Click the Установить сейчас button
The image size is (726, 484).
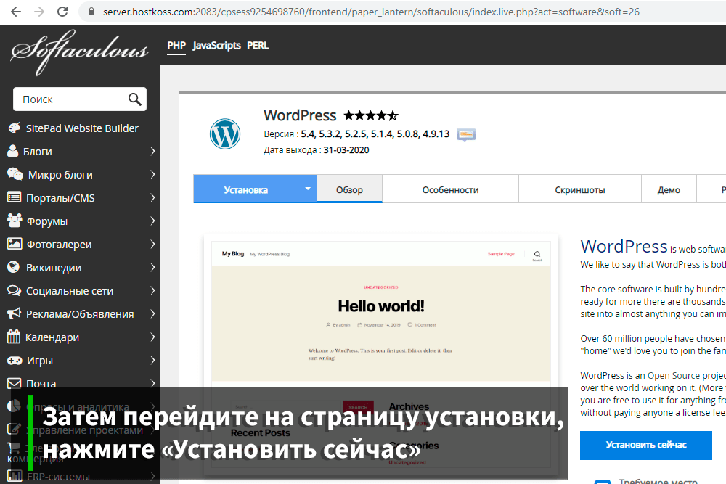[646, 445]
